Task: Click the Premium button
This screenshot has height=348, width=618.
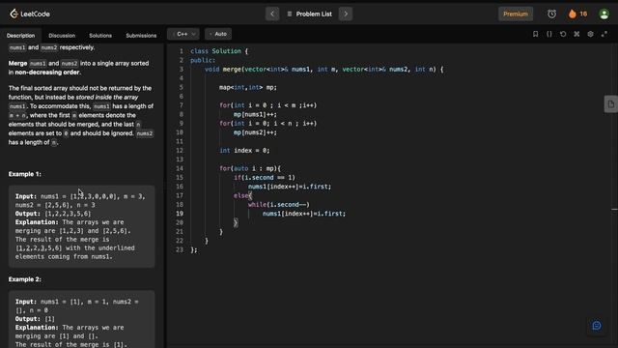Action: (516, 14)
